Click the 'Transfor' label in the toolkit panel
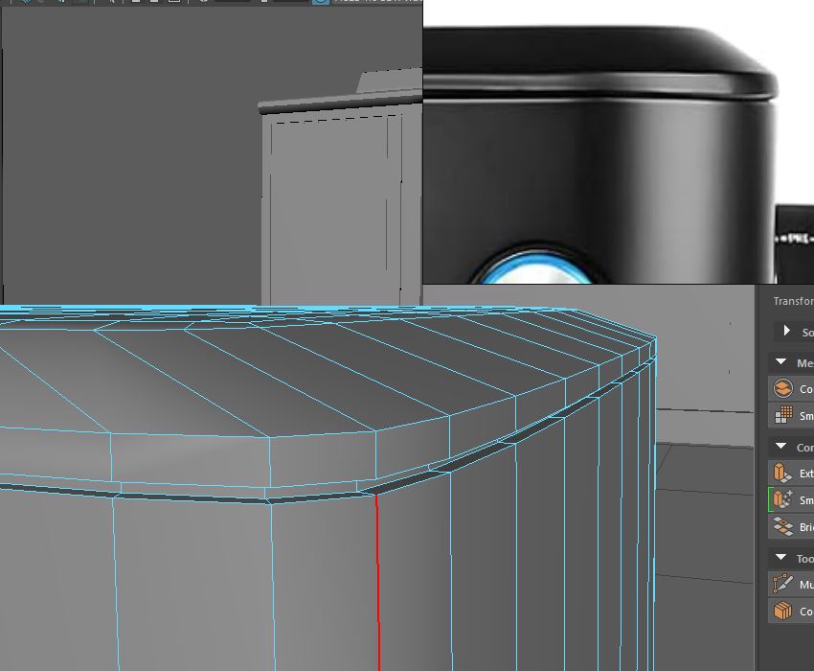Image resolution: width=814 pixels, height=671 pixels. [x=793, y=301]
